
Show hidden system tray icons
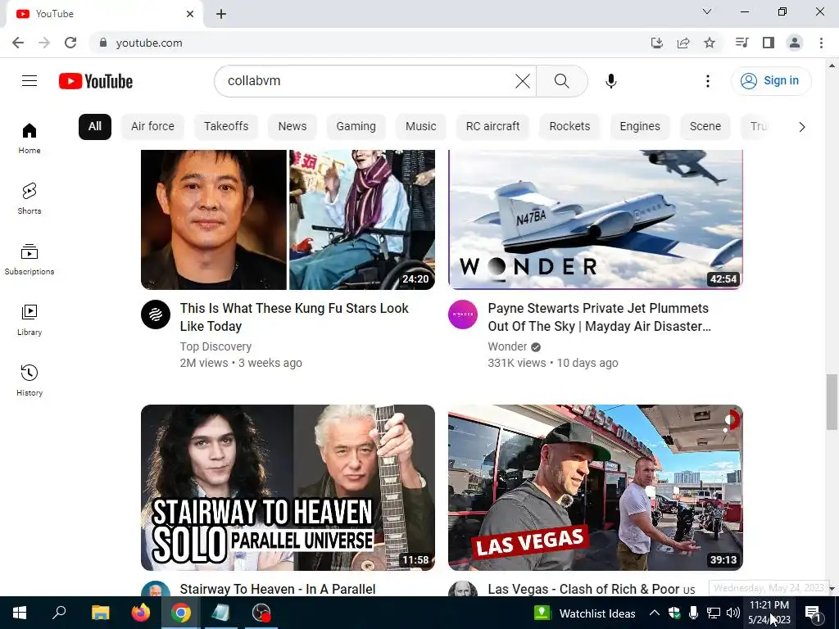click(654, 613)
